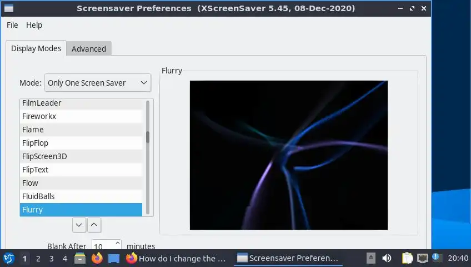The height and width of the screenshot is (267, 471).
Task: Click the screensaver list scrollbar handle
Action: [x=148, y=137]
